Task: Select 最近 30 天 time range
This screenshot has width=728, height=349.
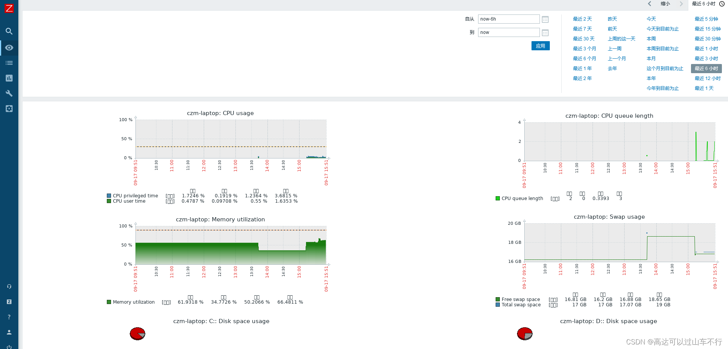Action: [x=584, y=39]
